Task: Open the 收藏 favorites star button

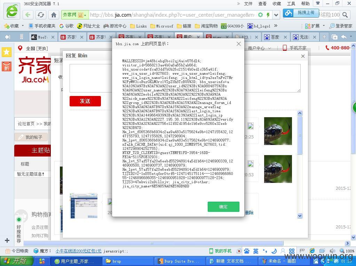Action: tap(11, 26)
